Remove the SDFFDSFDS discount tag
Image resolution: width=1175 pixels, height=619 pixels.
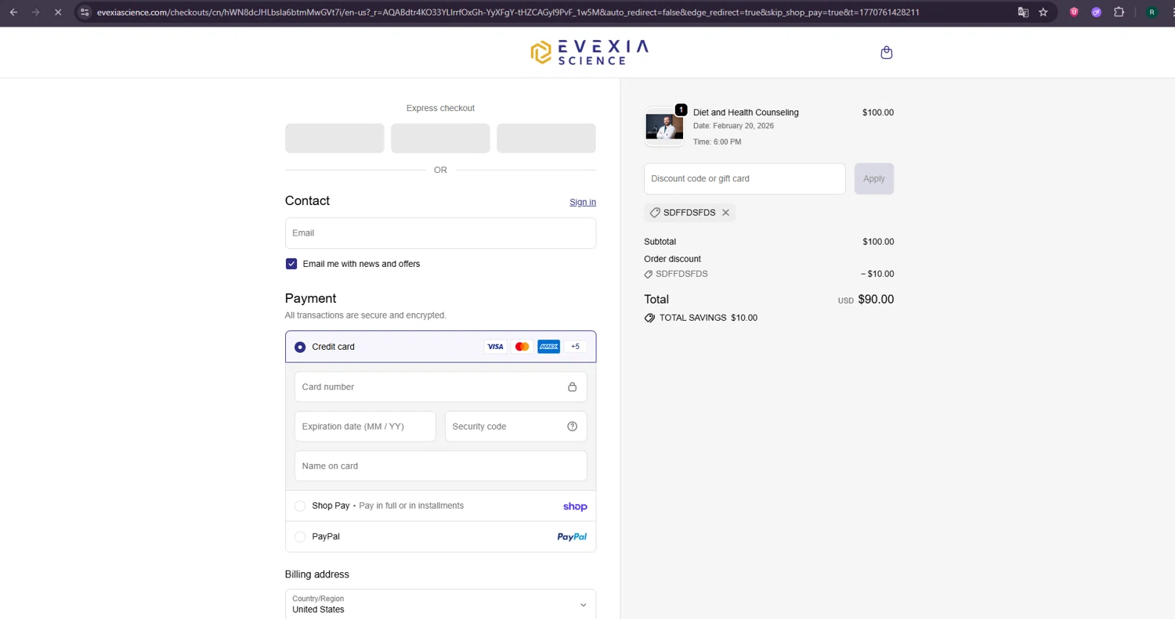(725, 213)
